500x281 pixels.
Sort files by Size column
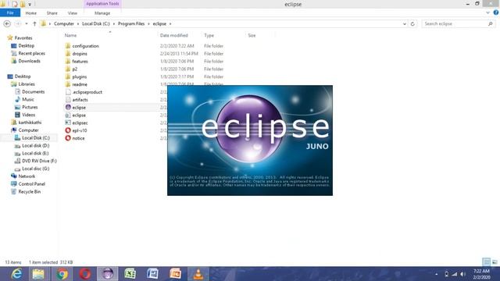point(252,35)
